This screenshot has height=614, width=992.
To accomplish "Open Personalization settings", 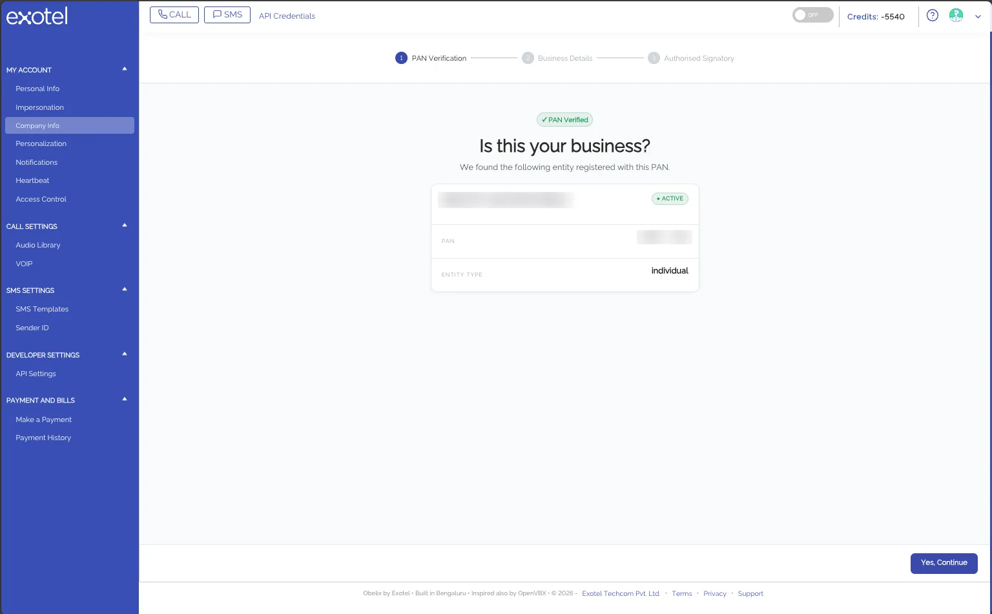I will (x=41, y=143).
